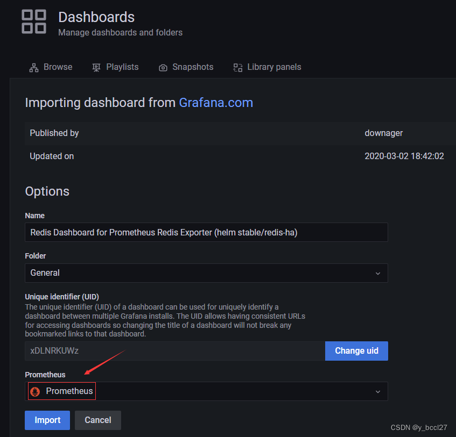The width and height of the screenshot is (456, 437).
Task: Open the Browse tab
Action: (x=51, y=67)
